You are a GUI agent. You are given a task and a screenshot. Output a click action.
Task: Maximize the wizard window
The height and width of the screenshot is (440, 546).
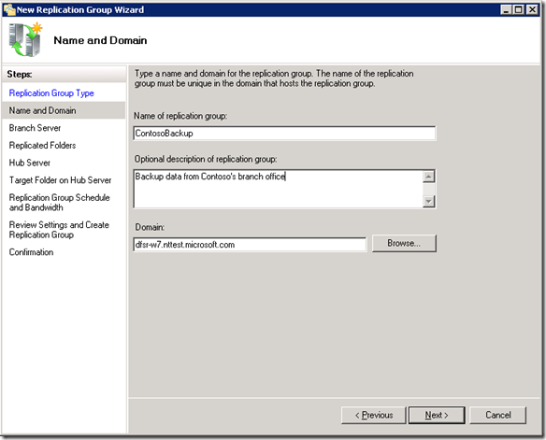(x=519, y=9)
